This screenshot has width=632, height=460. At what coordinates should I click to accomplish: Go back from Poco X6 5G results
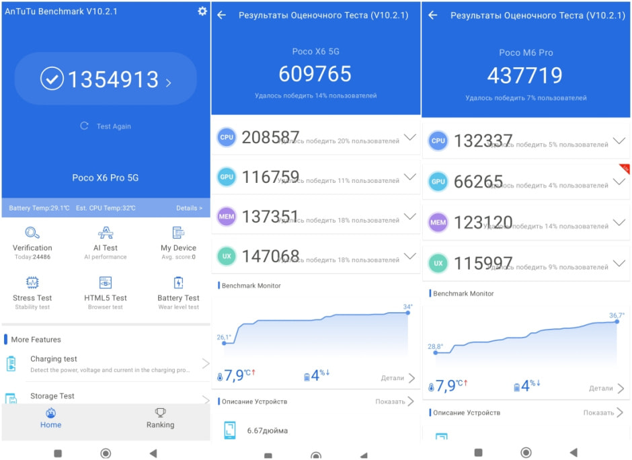click(x=222, y=15)
